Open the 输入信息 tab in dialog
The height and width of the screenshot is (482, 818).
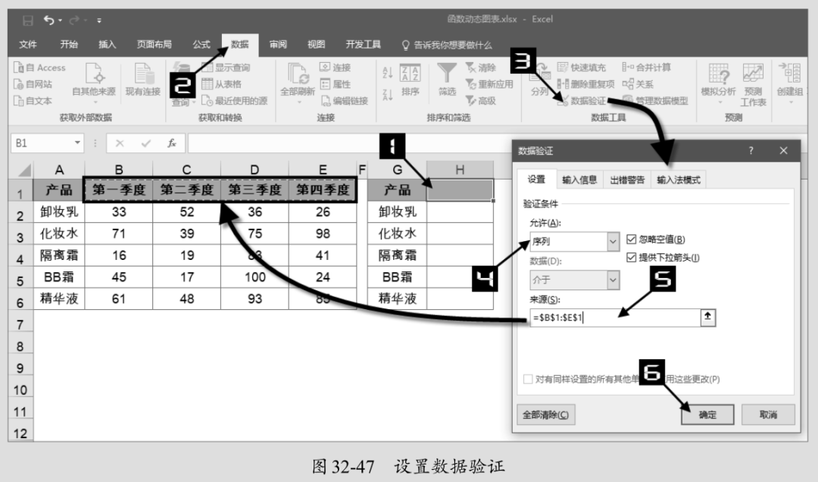pos(579,180)
